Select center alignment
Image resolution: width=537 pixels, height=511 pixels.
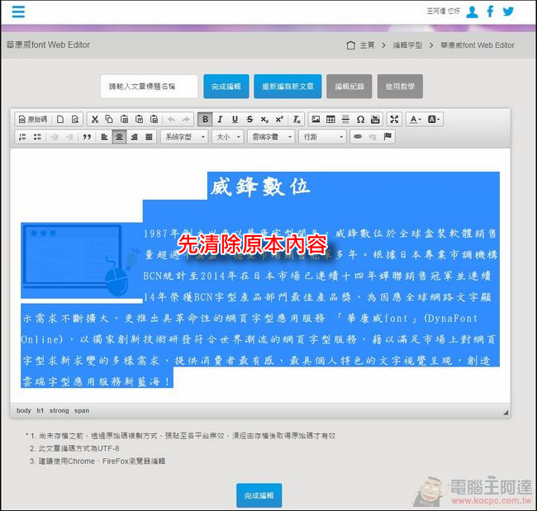[x=119, y=137]
